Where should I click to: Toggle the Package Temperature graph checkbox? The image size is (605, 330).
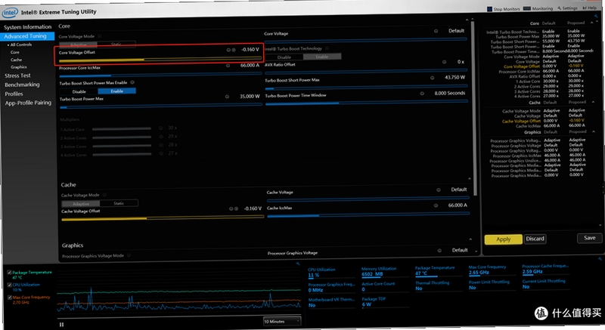[9, 273]
